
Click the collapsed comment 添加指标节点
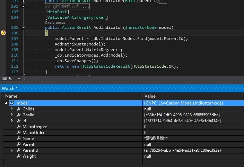67,6
